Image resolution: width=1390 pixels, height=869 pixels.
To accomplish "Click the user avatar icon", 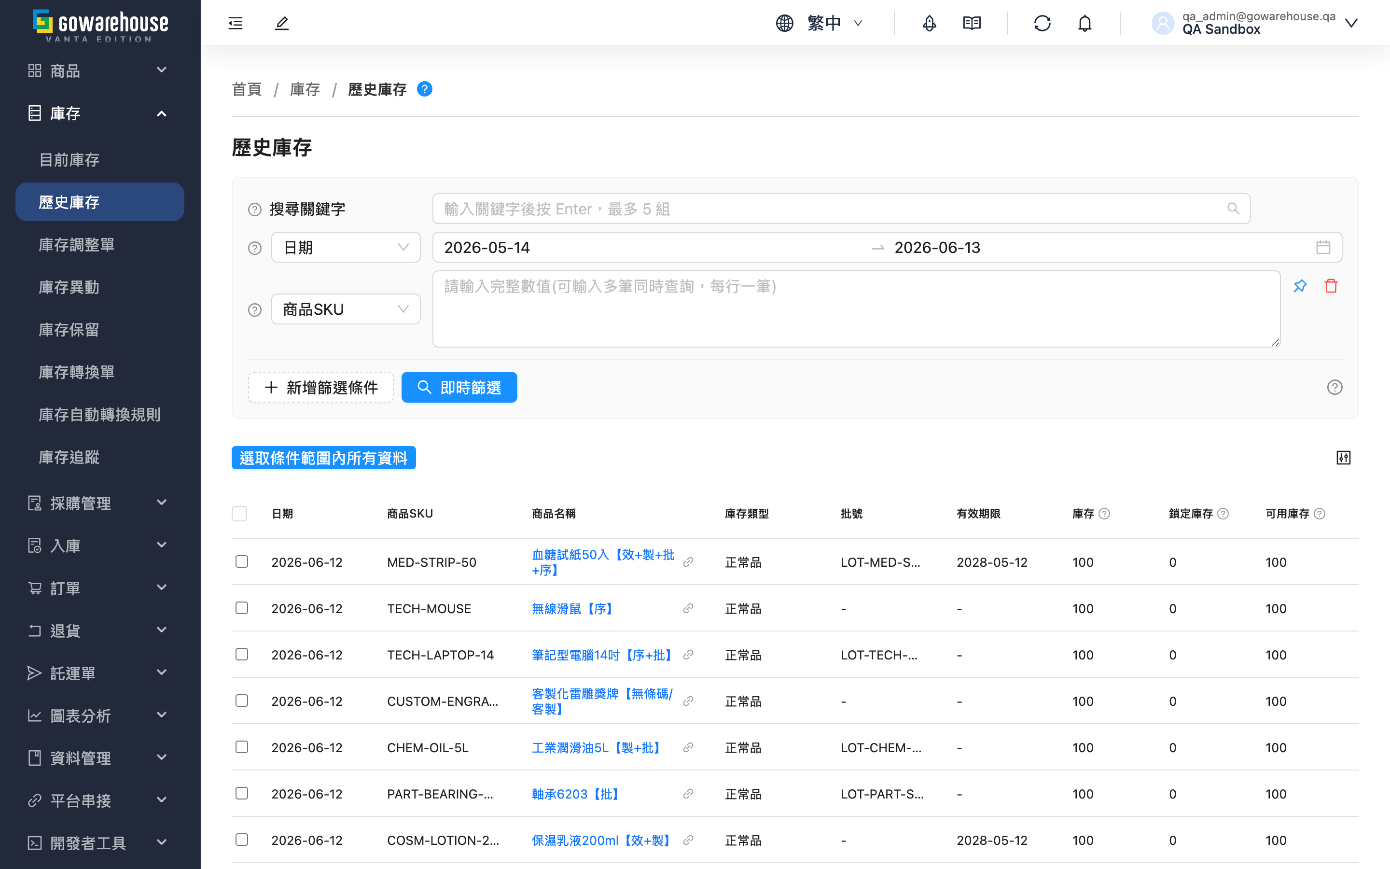I will click(1163, 23).
